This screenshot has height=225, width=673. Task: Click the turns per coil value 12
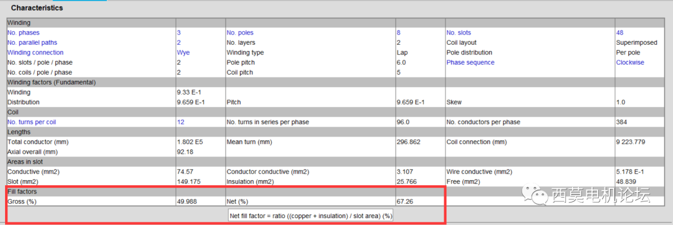(180, 122)
